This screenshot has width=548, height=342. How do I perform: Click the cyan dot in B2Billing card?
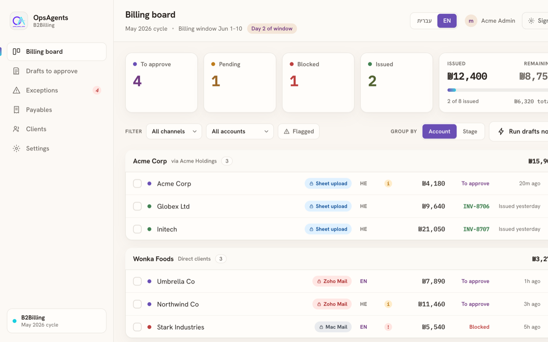(15, 321)
